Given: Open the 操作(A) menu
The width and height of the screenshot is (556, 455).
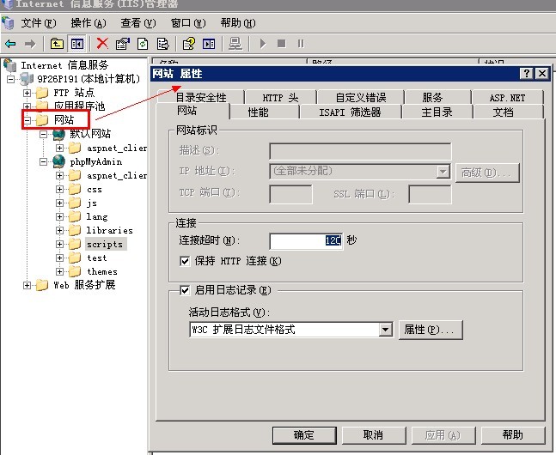Looking at the screenshot, I should point(88,22).
